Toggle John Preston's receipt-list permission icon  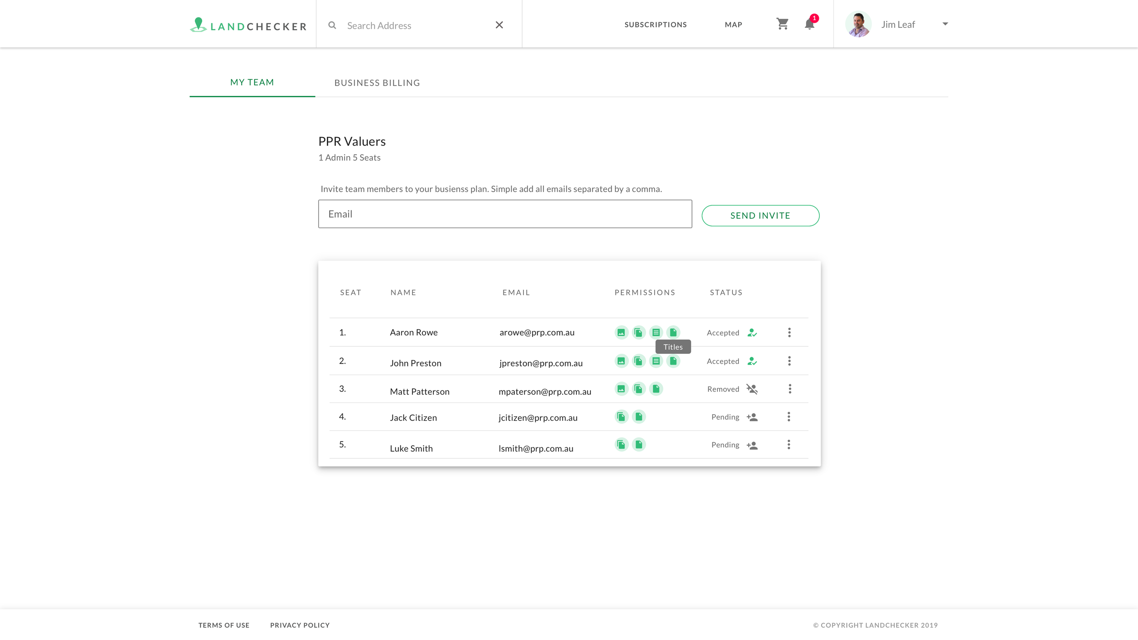[x=655, y=361]
